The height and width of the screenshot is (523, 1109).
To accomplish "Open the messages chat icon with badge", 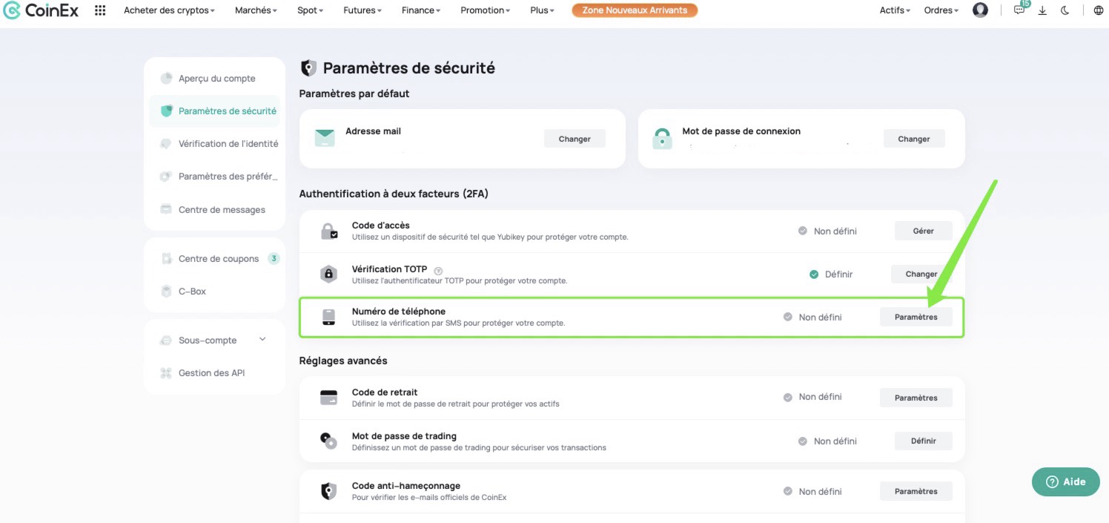I will tap(1020, 10).
